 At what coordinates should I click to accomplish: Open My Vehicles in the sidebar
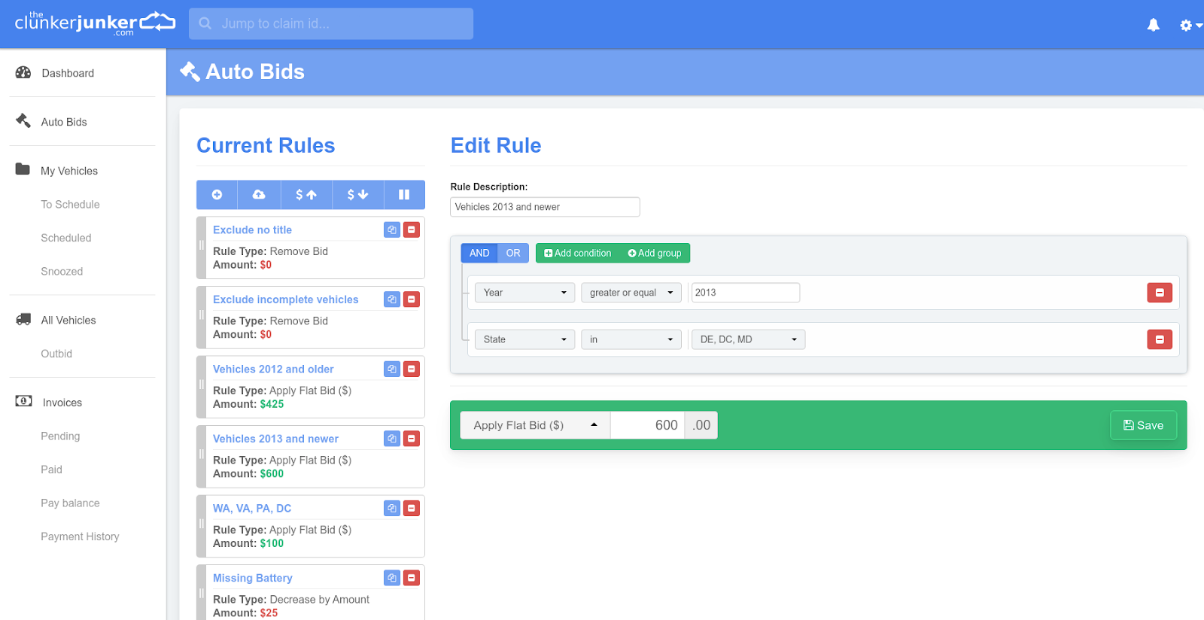coord(69,171)
